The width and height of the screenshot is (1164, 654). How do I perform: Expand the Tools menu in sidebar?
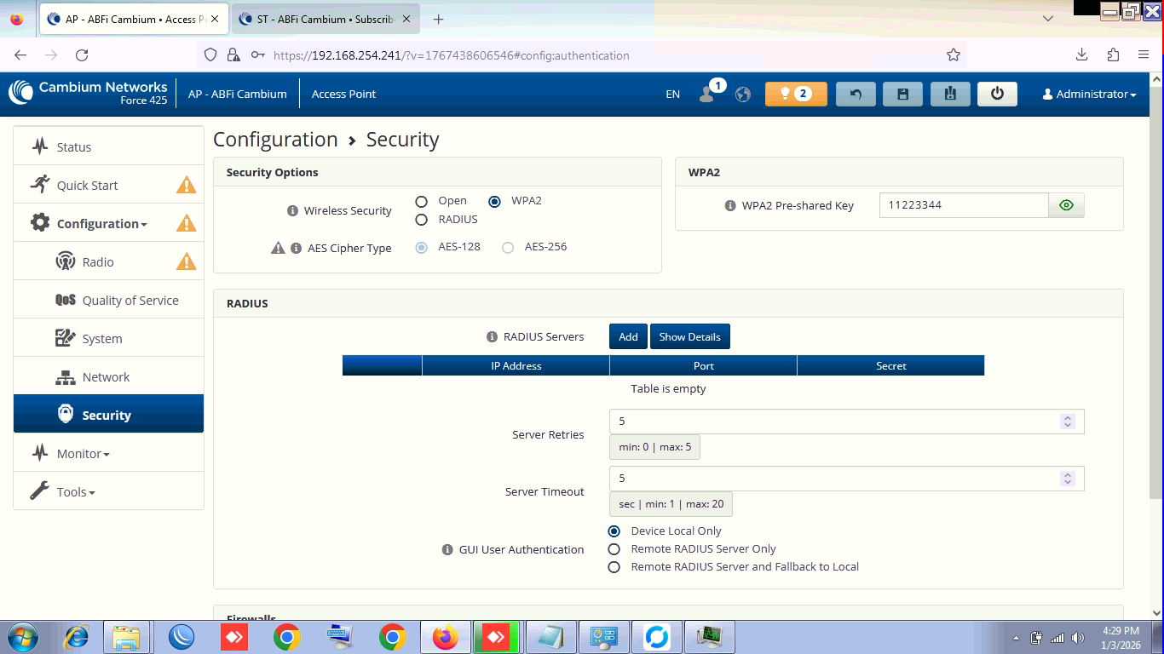[x=75, y=492]
